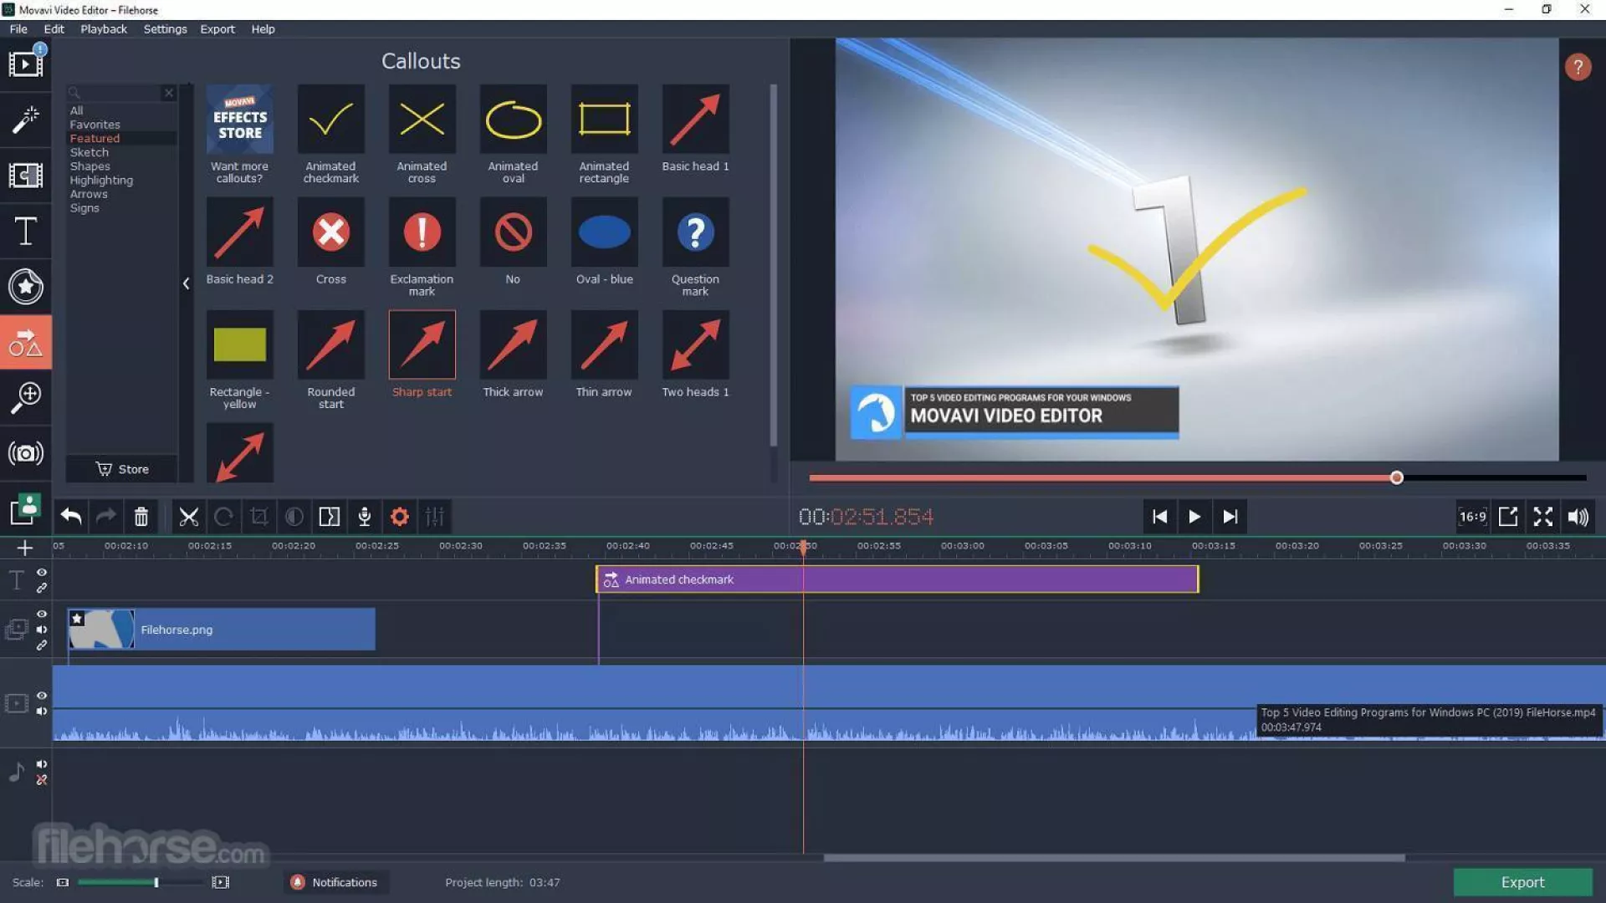
Task: Click the record voiceover microphone icon
Action: point(365,517)
